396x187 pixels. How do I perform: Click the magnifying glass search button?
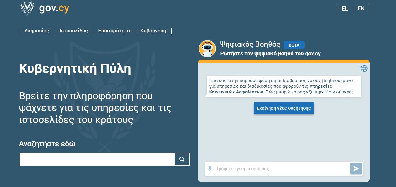[182, 159]
